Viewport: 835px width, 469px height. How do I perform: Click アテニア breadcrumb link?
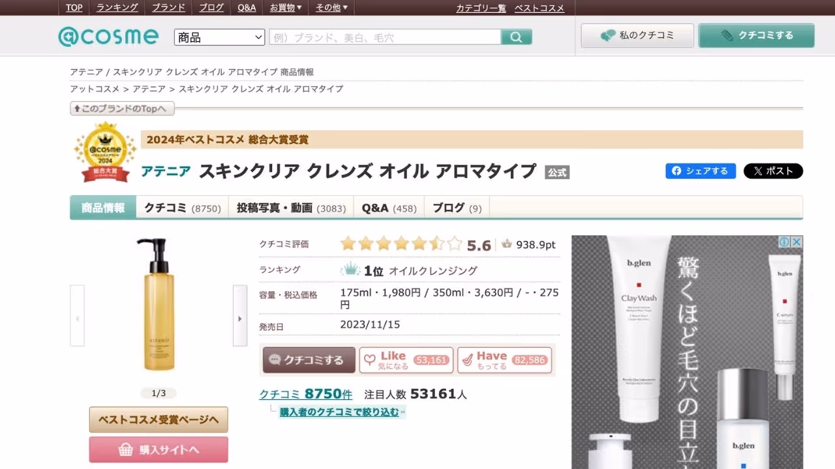point(149,89)
